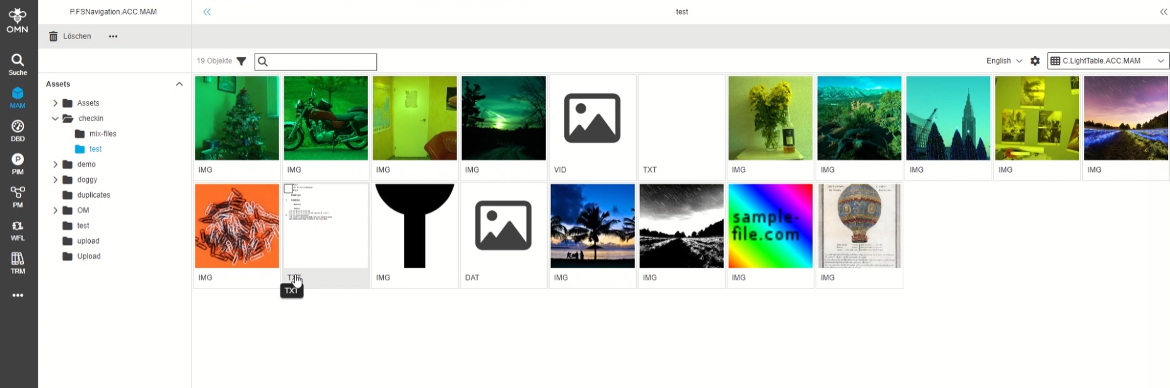Select the yellow room door thumbnail
The width and height of the screenshot is (1170, 388).
(415, 118)
